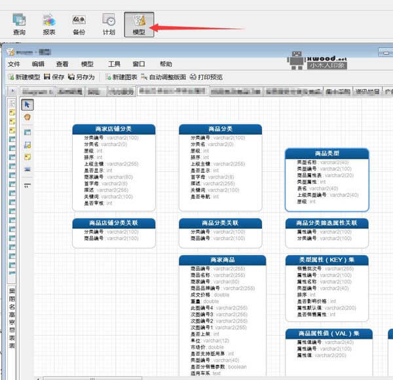
Task: Click the 成交价格 double field in 商家商品
Action: tap(210, 294)
